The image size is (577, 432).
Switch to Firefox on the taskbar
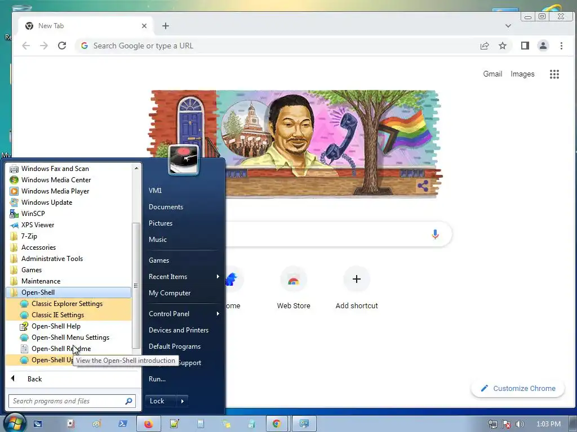click(148, 424)
